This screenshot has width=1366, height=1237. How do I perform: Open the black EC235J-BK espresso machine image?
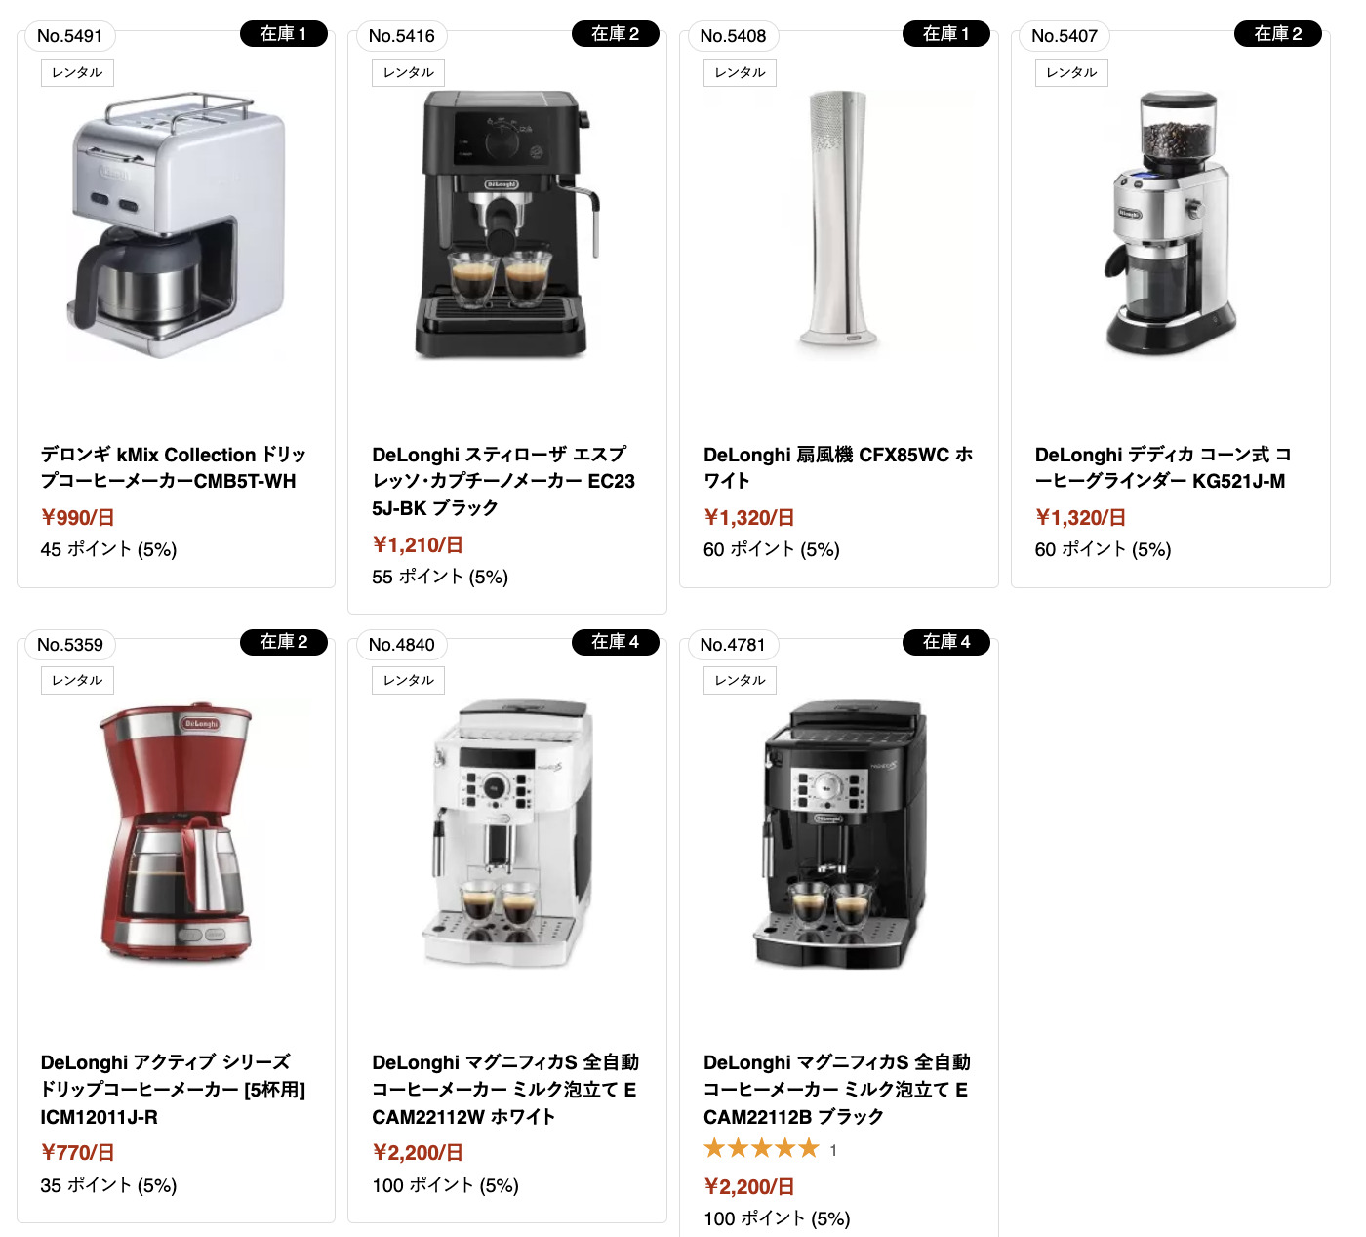click(x=506, y=225)
